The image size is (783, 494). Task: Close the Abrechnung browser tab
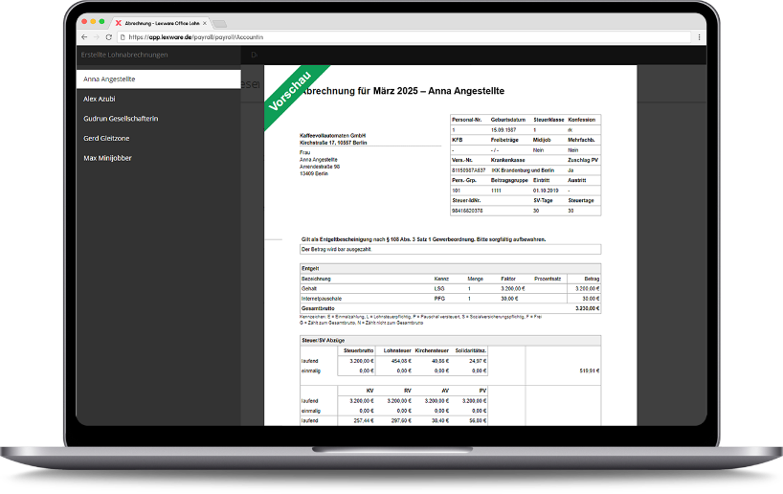pyautogui.click(x=204, y=22)
